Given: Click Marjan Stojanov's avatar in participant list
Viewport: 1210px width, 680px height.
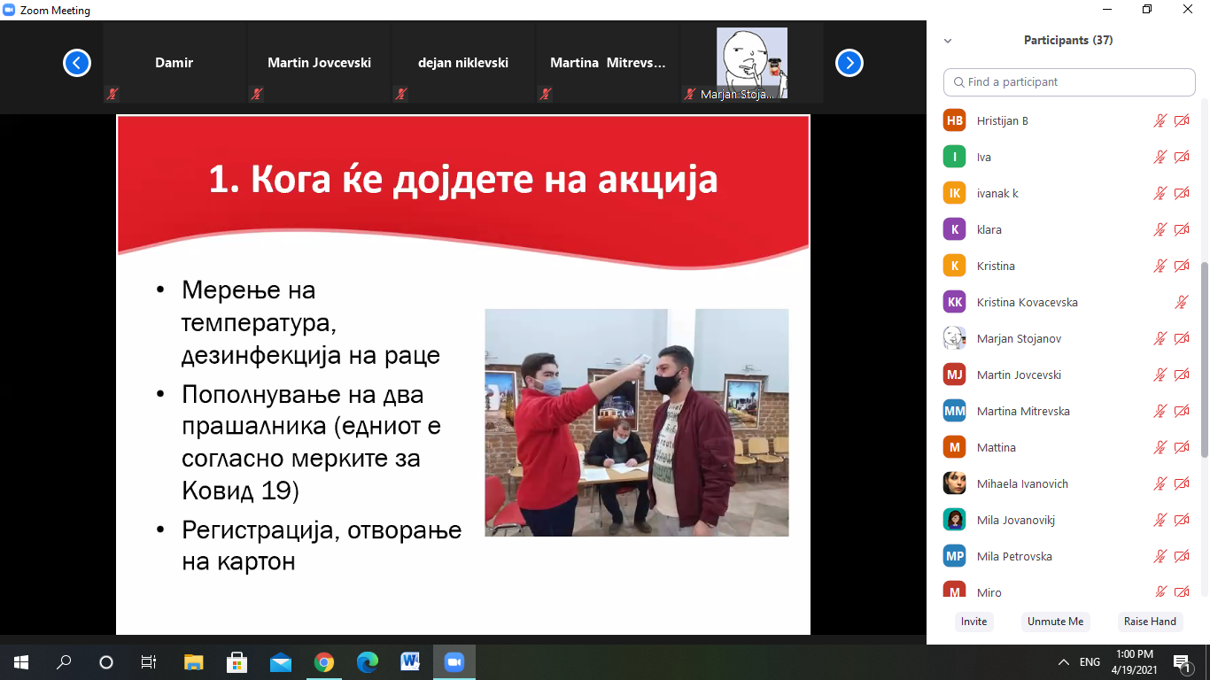Looking at the screenshot, I should click(x=954, y=338).
